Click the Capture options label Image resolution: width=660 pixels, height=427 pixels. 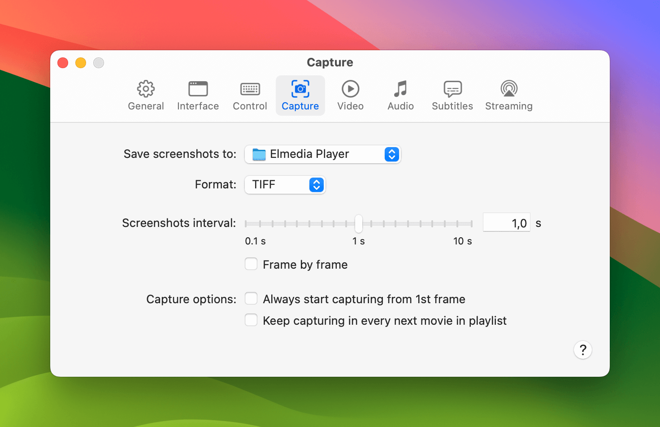pos(191,299)
